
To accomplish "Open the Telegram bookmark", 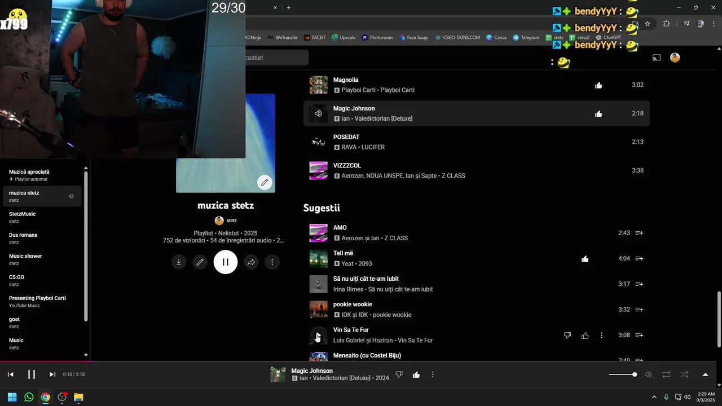I will [x=526, y=38].
